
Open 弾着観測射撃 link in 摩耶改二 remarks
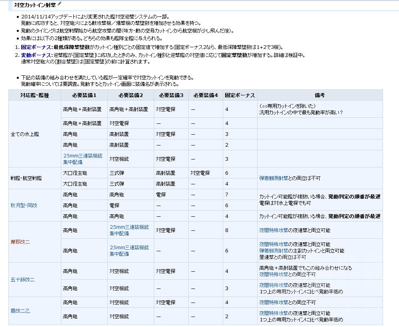[x=274, y=250]
